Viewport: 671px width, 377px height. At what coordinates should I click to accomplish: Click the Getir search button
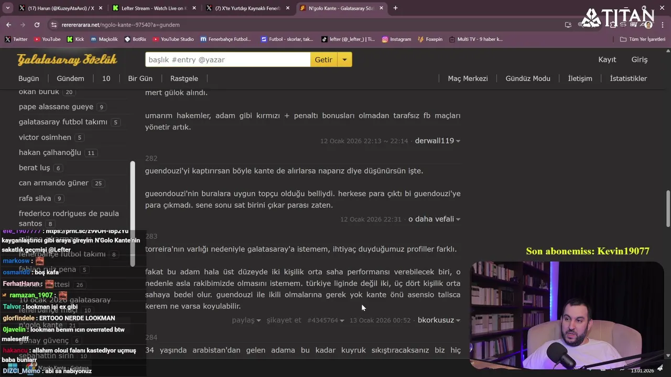coord(323,60)
